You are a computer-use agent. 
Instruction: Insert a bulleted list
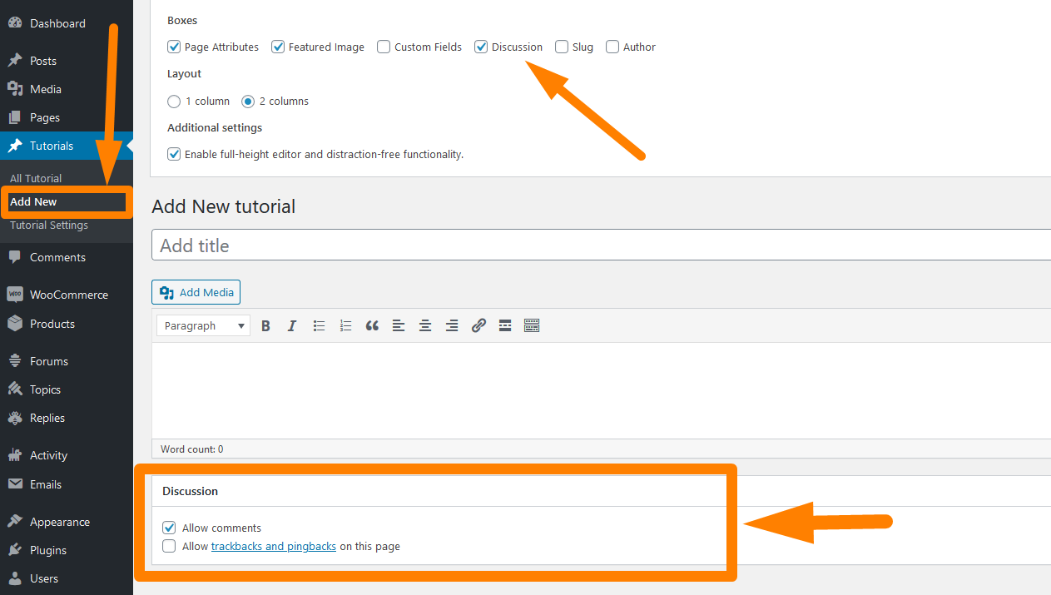coord(319,326)
